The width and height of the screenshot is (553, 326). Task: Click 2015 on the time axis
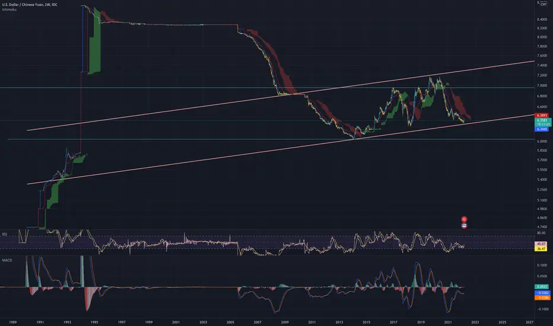367,322
